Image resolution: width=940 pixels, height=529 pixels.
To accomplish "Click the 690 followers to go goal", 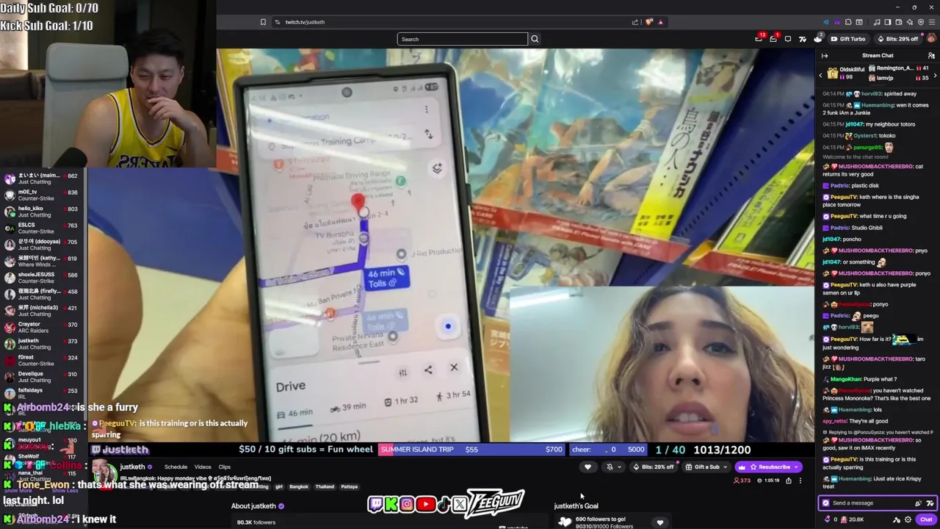I will [x=600, y=519].
